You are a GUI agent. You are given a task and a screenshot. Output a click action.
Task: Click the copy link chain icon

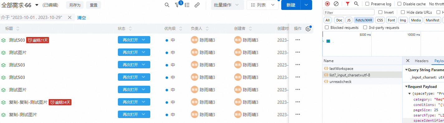coord(197,5)
